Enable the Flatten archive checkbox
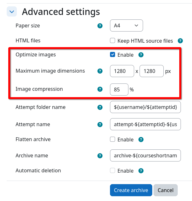Image resolution: width=192 pixels, height=201 pixels. tap(113, 139)
